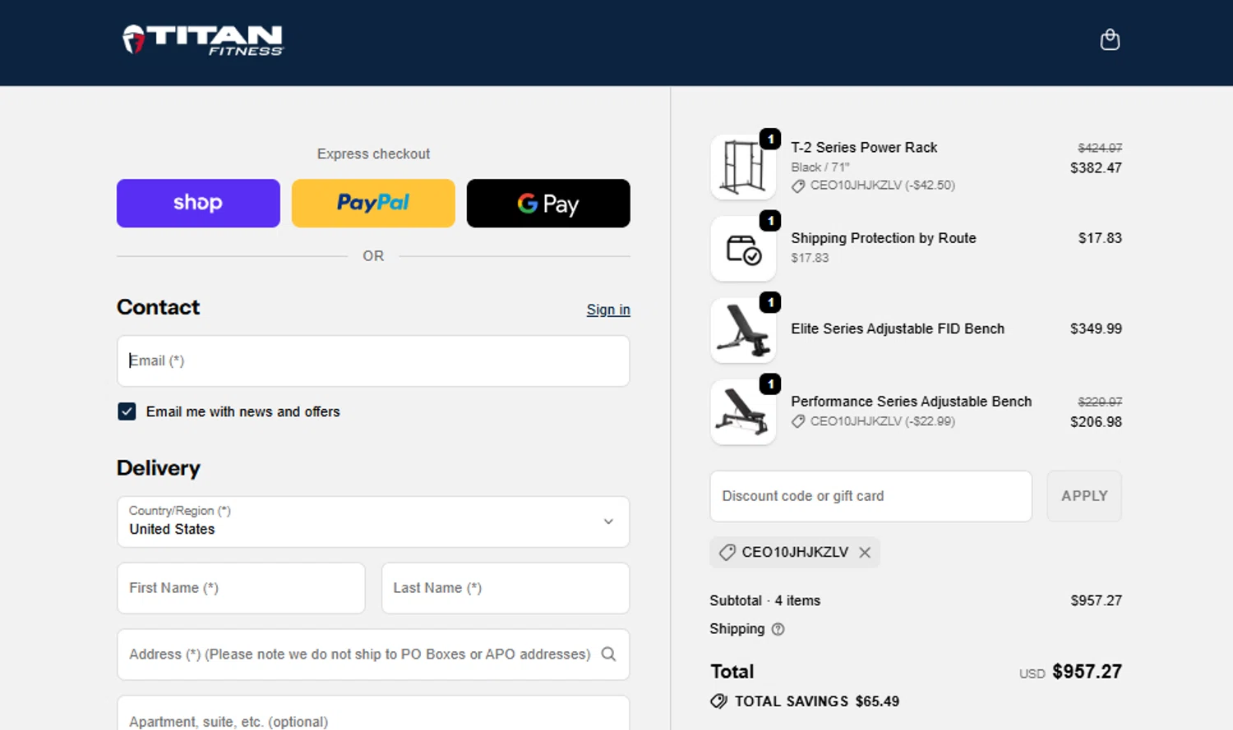
Task: Remove the CEO10JHJKZLV discount code
Action: [x=865, y=553]
